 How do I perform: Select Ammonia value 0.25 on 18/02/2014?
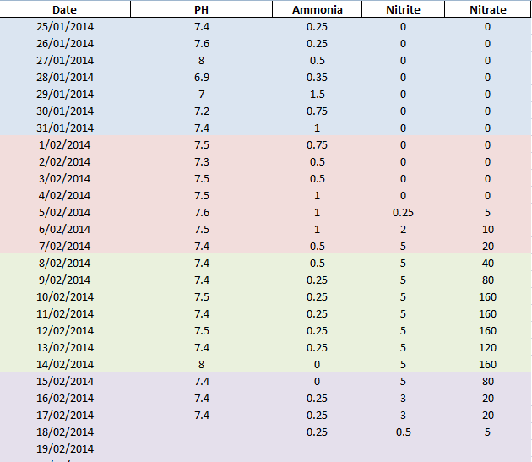tap(318, 432)
